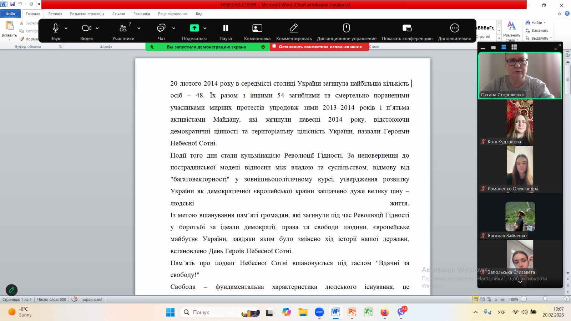Collapse the ribbon using the caret icon
Image resolution: width=571 pixels, height=321 pixels.
pos(560,14)
